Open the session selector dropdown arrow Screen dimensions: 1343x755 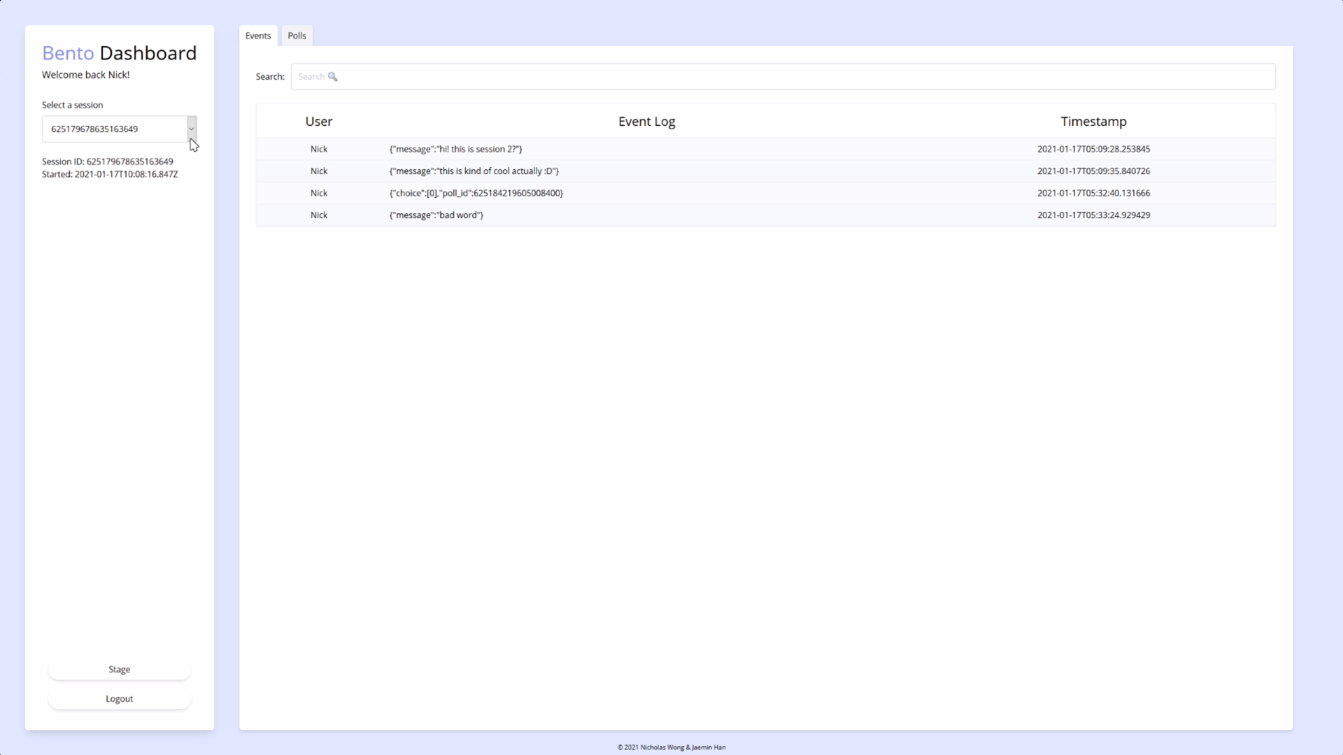click(192, 129)
